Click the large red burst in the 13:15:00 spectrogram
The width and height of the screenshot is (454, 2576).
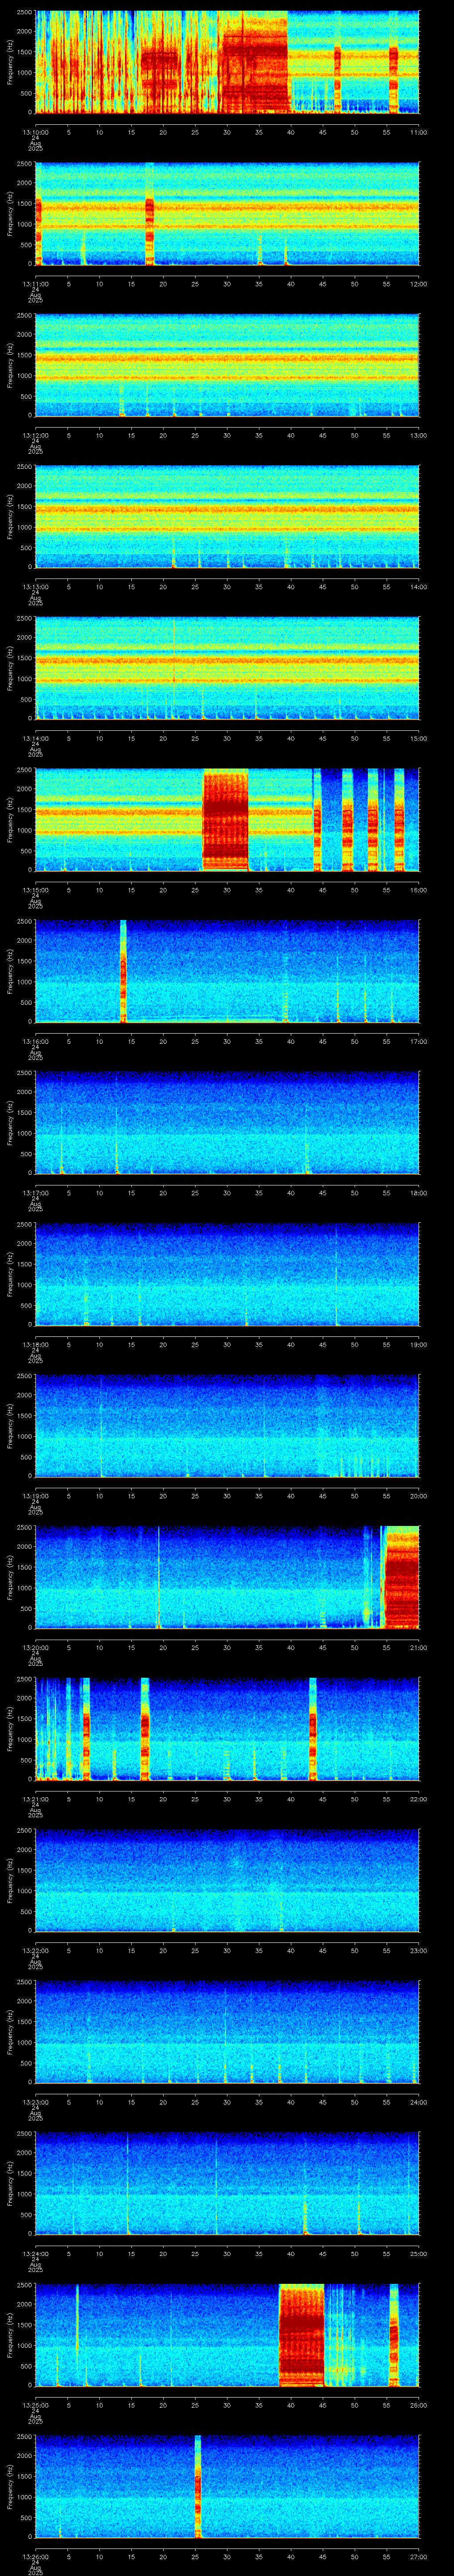coord(226,820)
